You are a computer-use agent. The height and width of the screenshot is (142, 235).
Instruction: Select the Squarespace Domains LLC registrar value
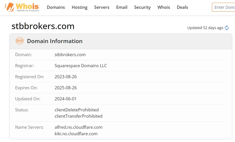point(81,66)
